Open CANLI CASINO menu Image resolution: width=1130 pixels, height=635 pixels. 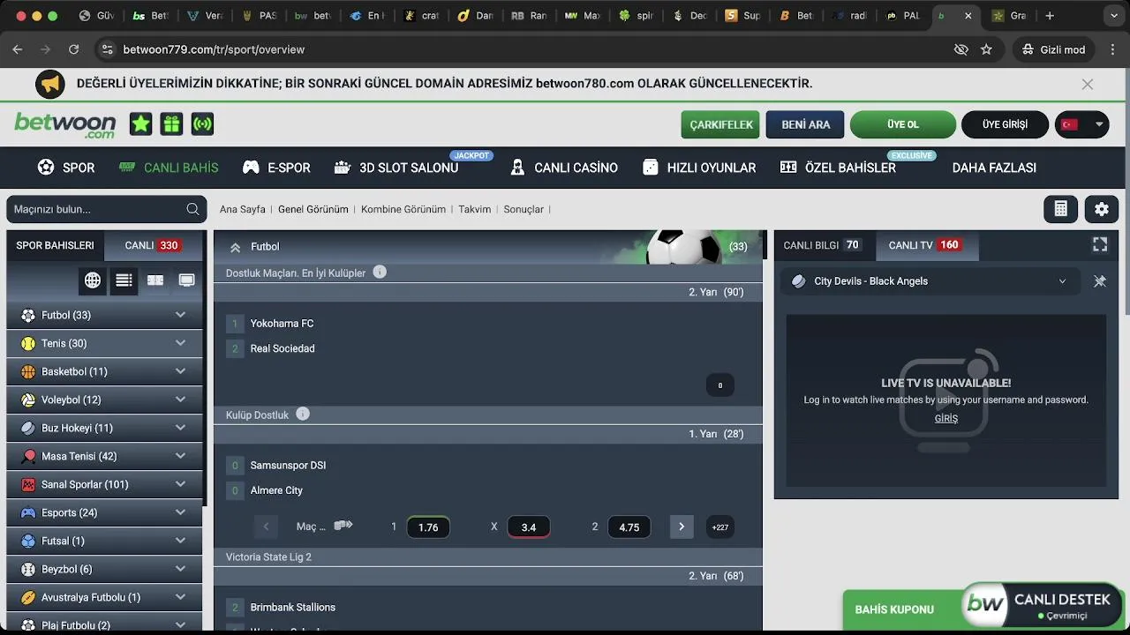pyautogui.click(x=564, y=168)
